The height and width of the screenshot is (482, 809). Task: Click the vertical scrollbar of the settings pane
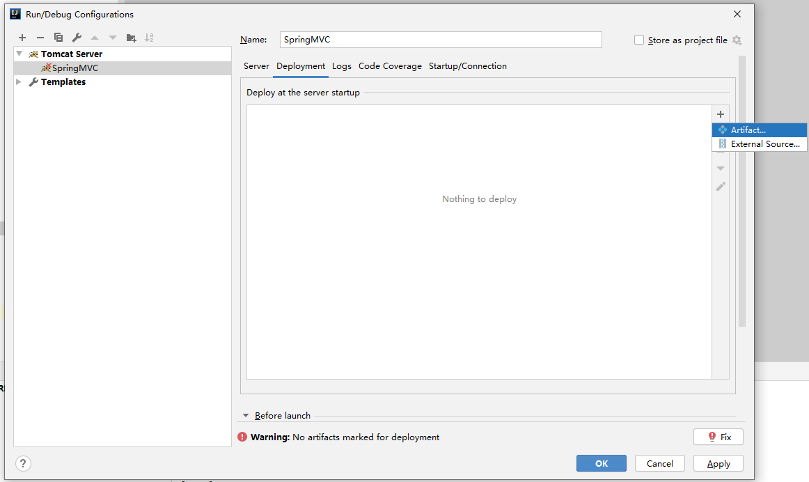742,191
